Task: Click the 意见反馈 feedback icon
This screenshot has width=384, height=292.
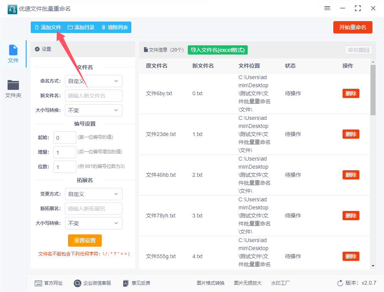Action: tap(126, 284)
